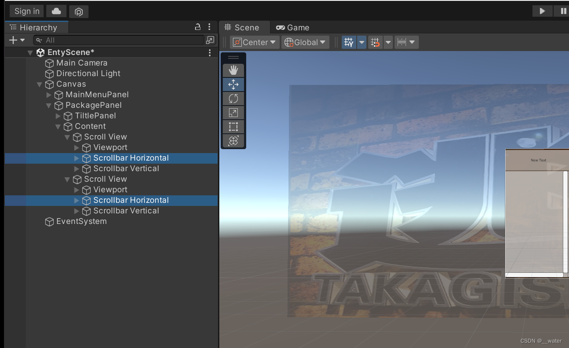Open the grid snapping settings dropdown arrow
Screen dimensions: 569x348
(388, 42)
